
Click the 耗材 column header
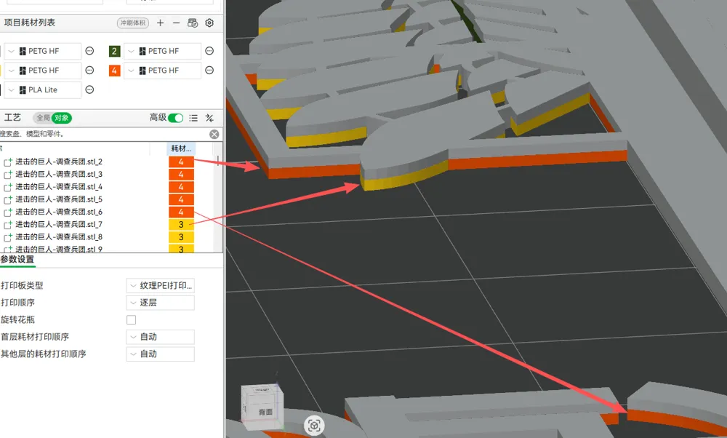(x=181, y=148)
